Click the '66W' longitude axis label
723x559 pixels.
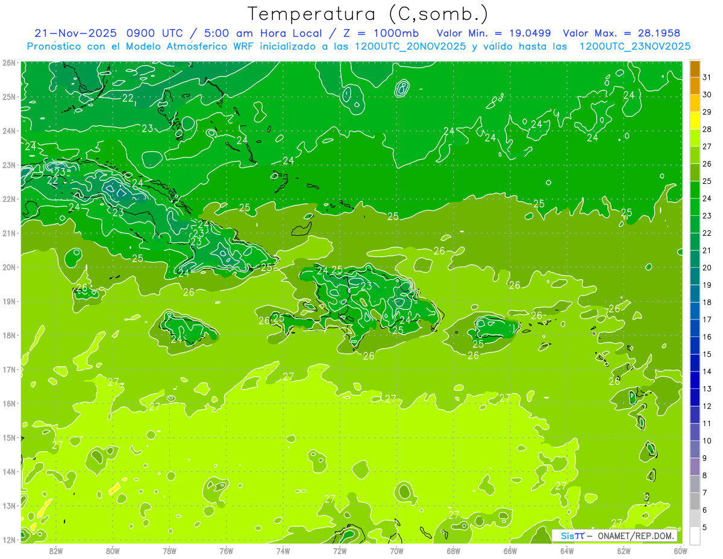point(510,551)
